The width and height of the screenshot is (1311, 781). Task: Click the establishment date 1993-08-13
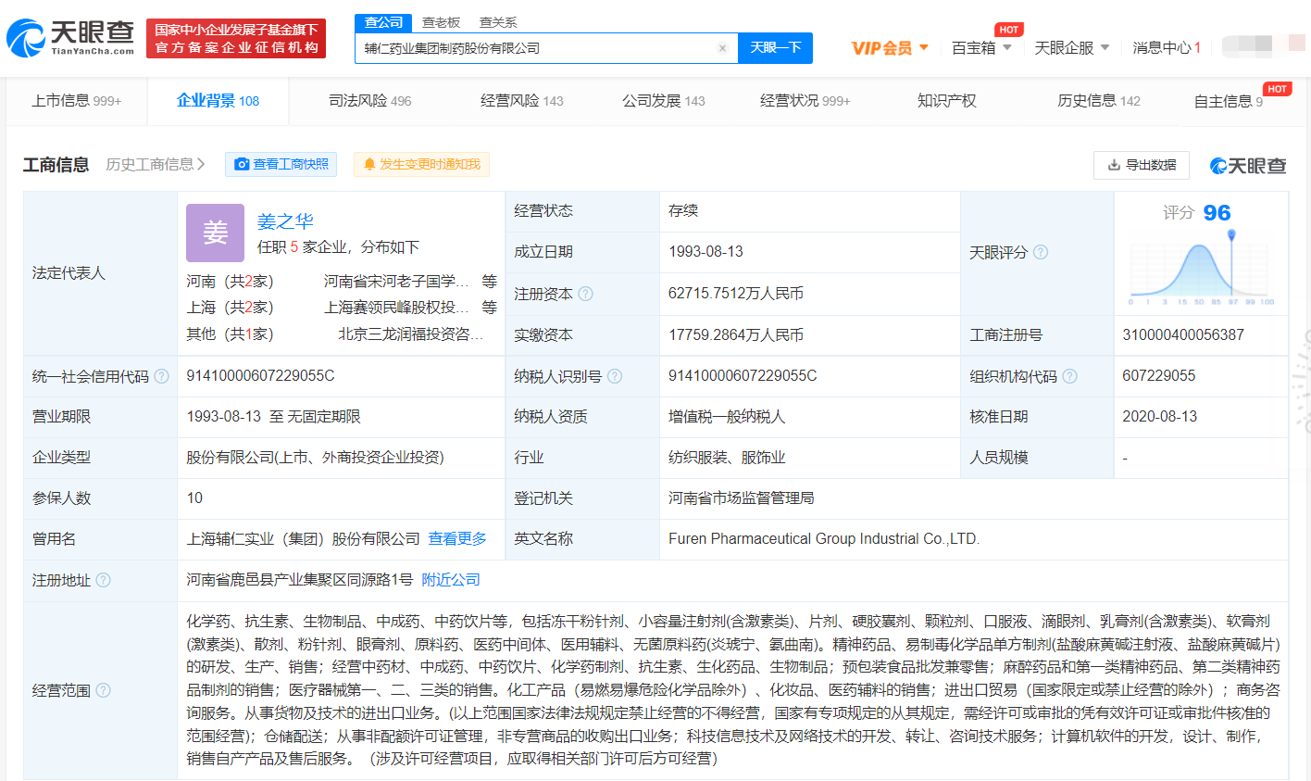705,251
